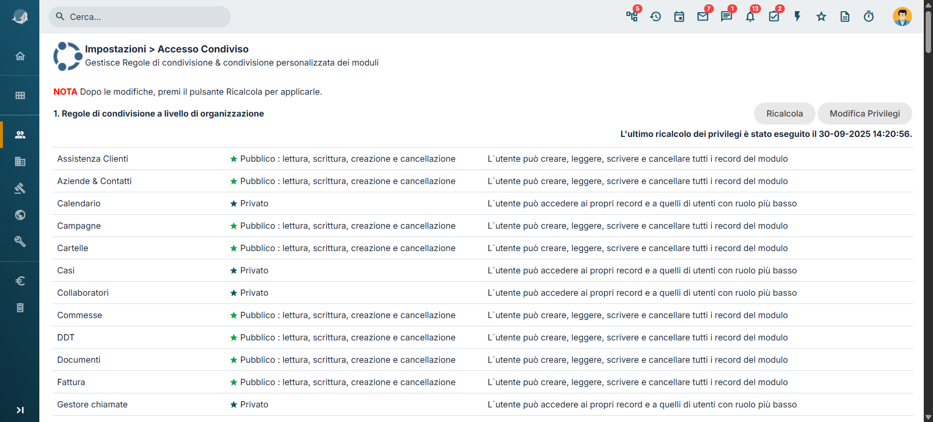Screen dimensions: 933x422
Task: Focus the Cerca search field
Action: coord(139,17)
